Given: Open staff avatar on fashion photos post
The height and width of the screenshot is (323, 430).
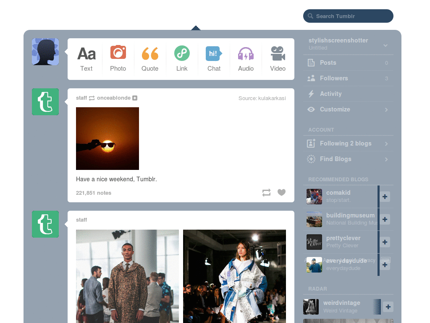Looking at the screenshot, I should tap(45, 224).
